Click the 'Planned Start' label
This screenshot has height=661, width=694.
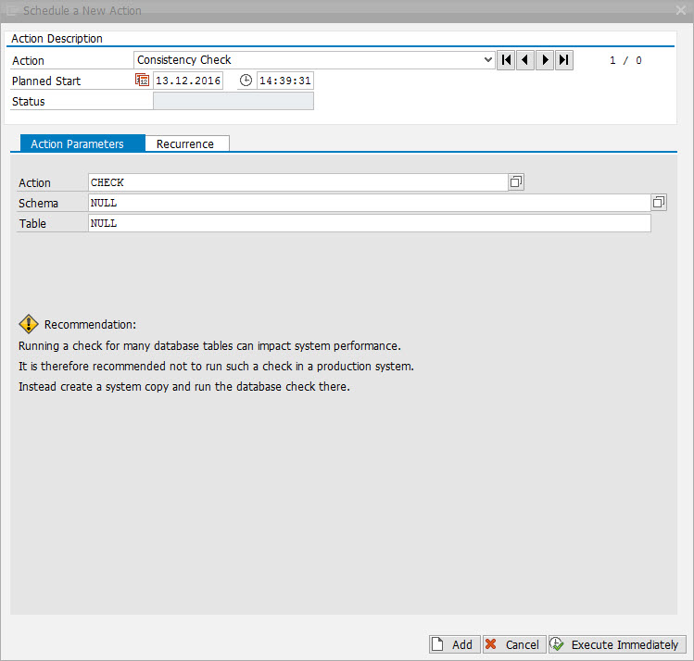(x=46, y=81)
